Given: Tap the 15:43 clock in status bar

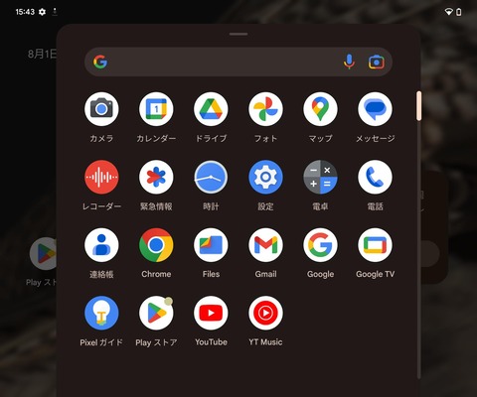Looking at the screenshot, I should [25, 12].
